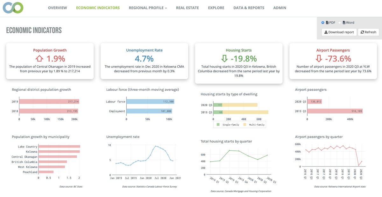Screen dimensions: 382x197
Task: Click the Word file icon
Action: pyautogui.click(x=344, y=23)
